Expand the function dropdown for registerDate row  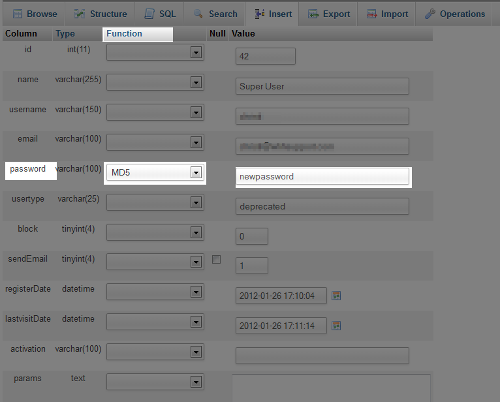coord(195,292)
